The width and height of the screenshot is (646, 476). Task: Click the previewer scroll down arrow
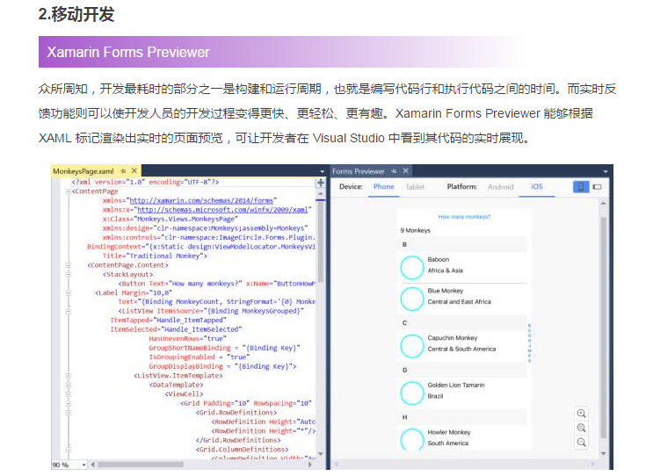pos(603,453)
